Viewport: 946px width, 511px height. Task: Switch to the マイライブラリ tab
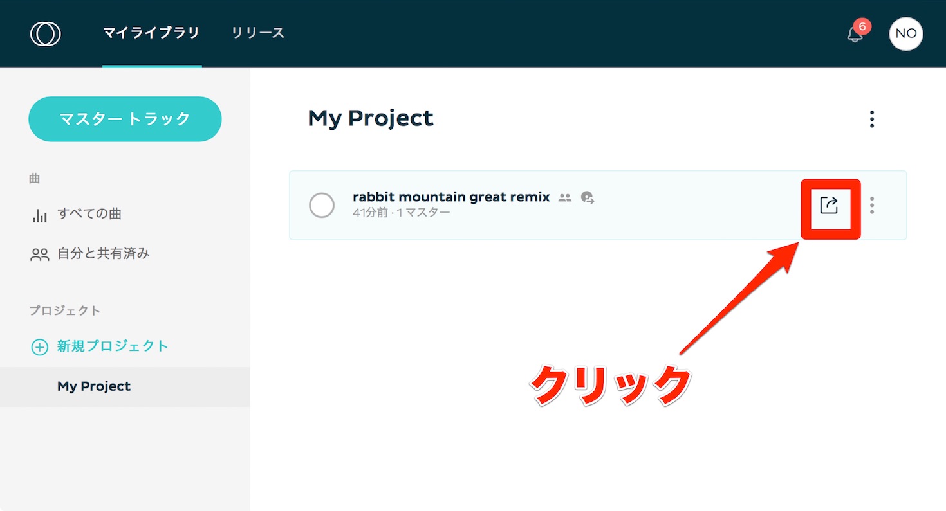click(x=152, y=33)
